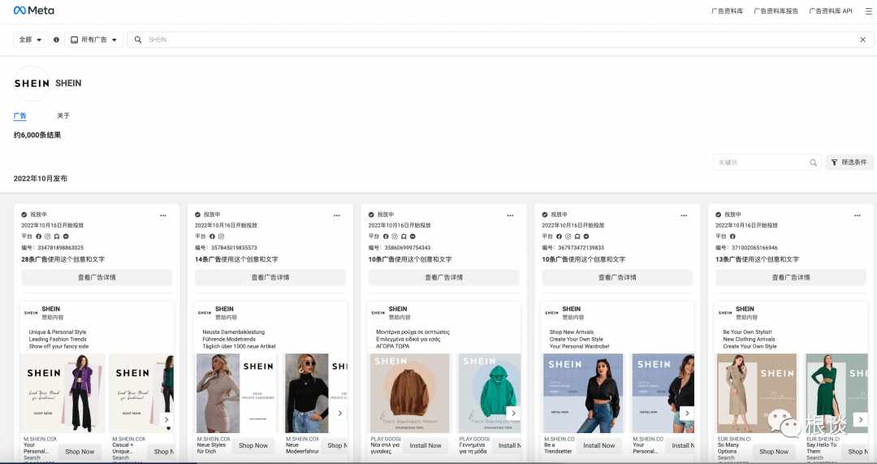This screenshot has width=877, height=464.
Task: Show next carousel image on second ad
Action: 339,413
